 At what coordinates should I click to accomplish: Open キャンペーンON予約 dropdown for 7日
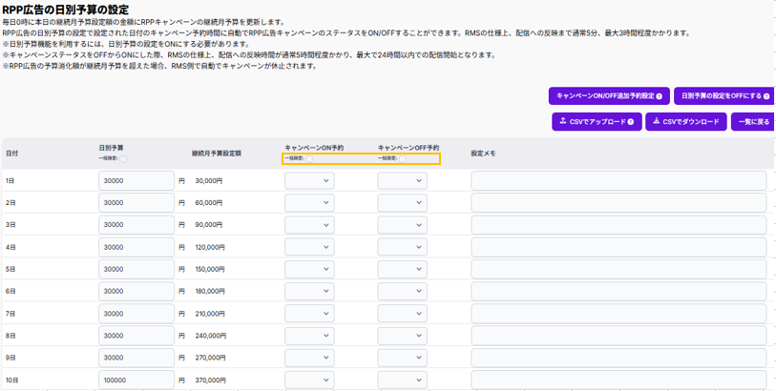(x=309, y=314)
